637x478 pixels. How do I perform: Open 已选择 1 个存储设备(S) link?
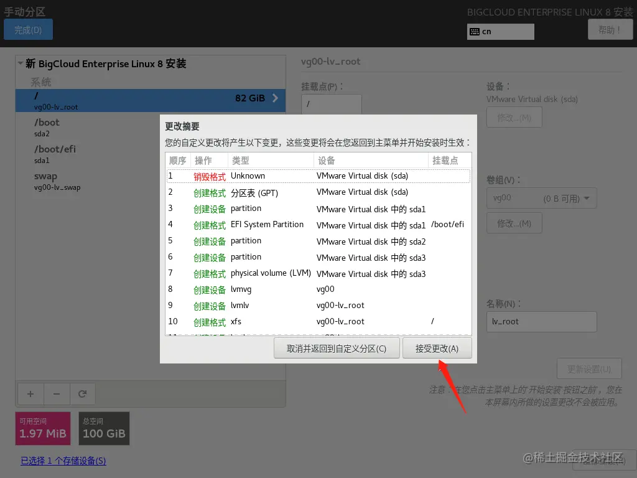[63, 461]
